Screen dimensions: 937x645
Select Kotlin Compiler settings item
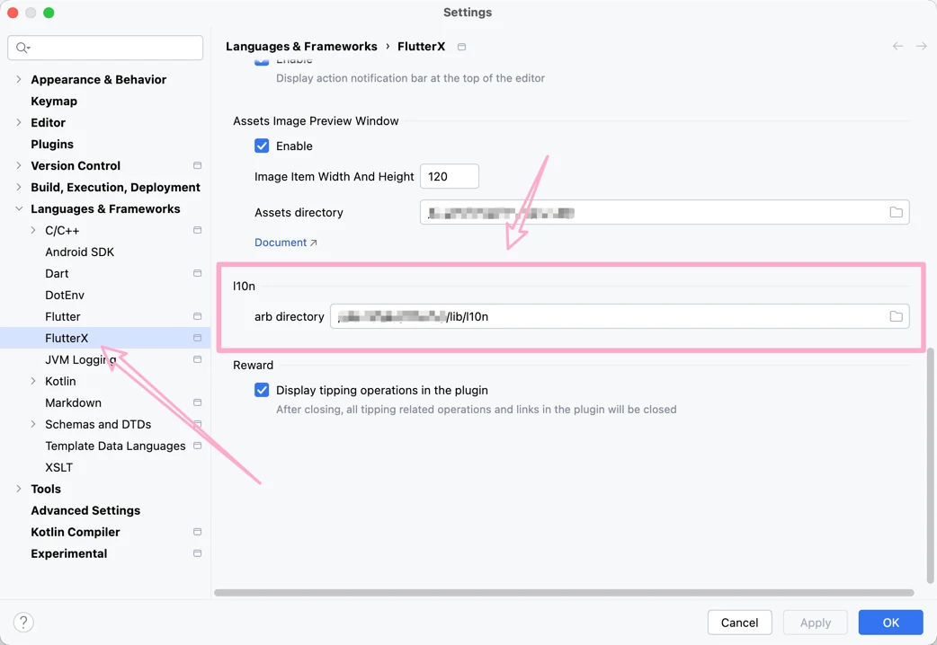click(x=76, y=532)
